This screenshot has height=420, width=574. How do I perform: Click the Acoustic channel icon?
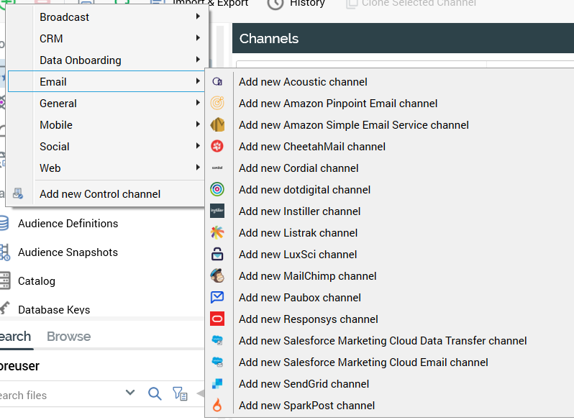pos(217,82)
